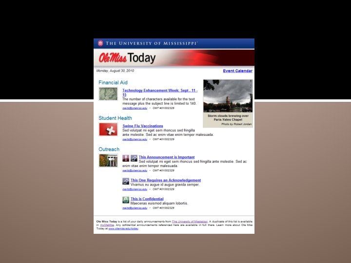Open Technology Enhancement Week announcement link
The height and width of the screenshot is (263, 351).
coord(160,93)
